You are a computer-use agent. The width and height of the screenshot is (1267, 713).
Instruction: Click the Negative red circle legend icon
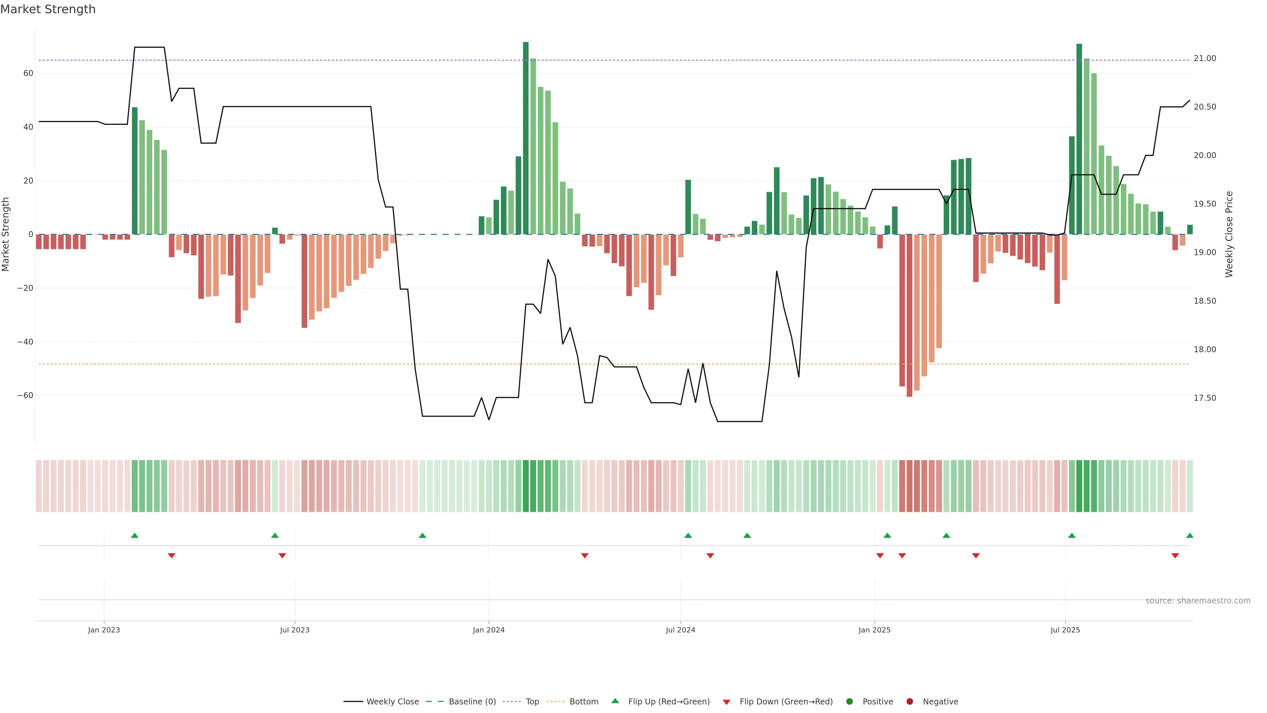(909, 701)
